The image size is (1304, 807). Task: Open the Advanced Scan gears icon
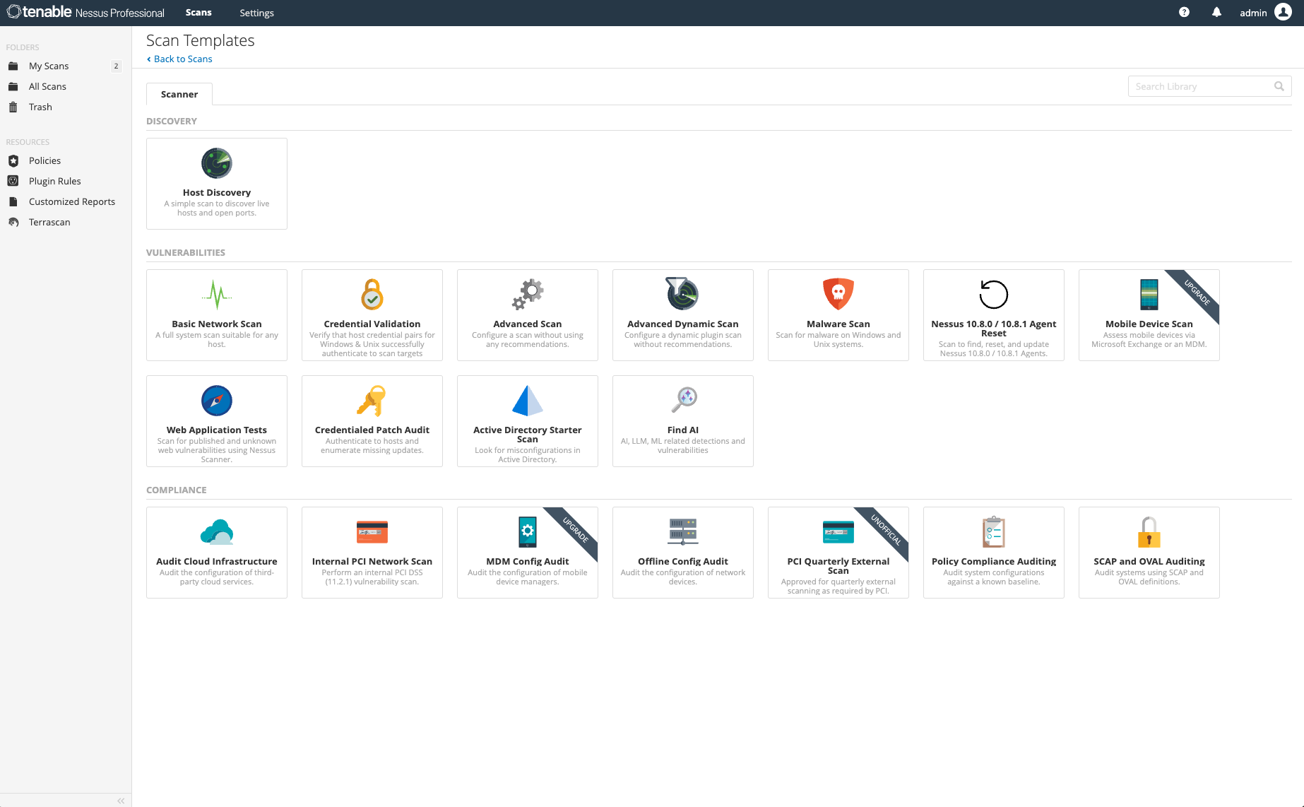coord(528,294)
